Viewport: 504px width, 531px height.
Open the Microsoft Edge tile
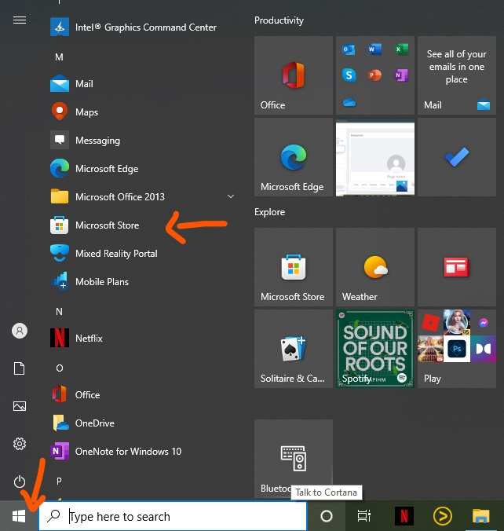294,157
